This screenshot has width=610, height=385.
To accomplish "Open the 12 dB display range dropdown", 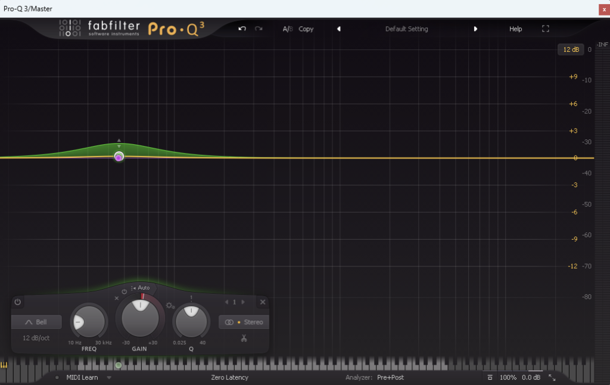I will point(571,49).
